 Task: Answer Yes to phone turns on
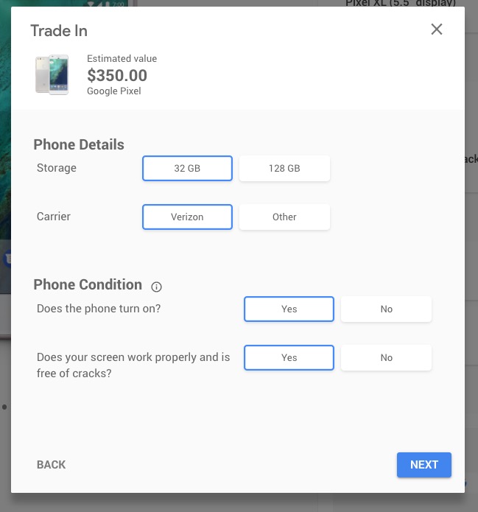[x=289, y=309]
